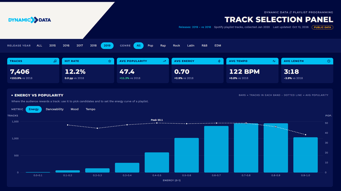Click the music note icon on Tracks card
Image resolution: width=341 pixels, height=191 pixels.
(x=55, y=61)
